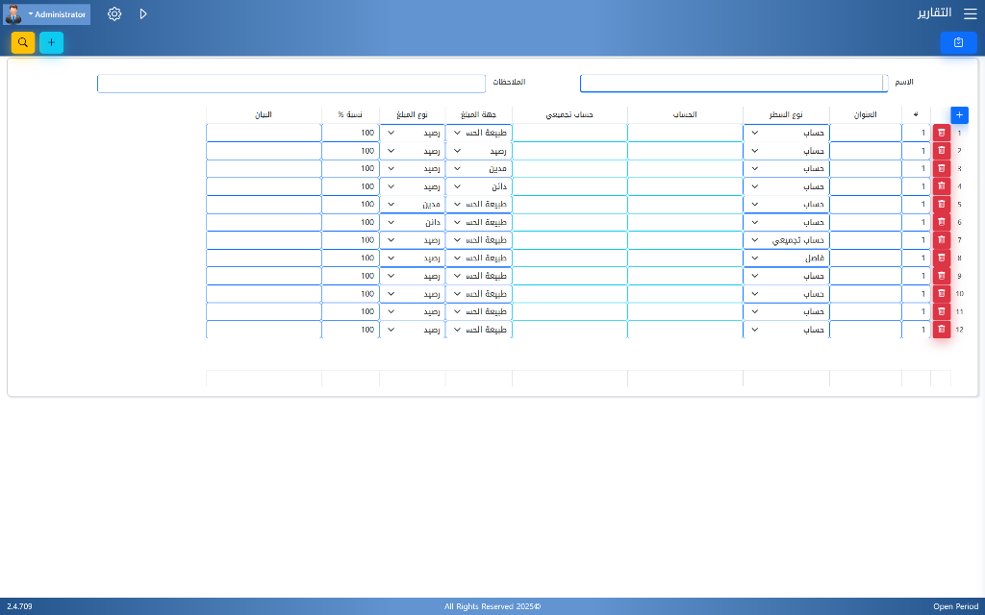
Task: Click the play icon in the header
Action: click(143, 14)
